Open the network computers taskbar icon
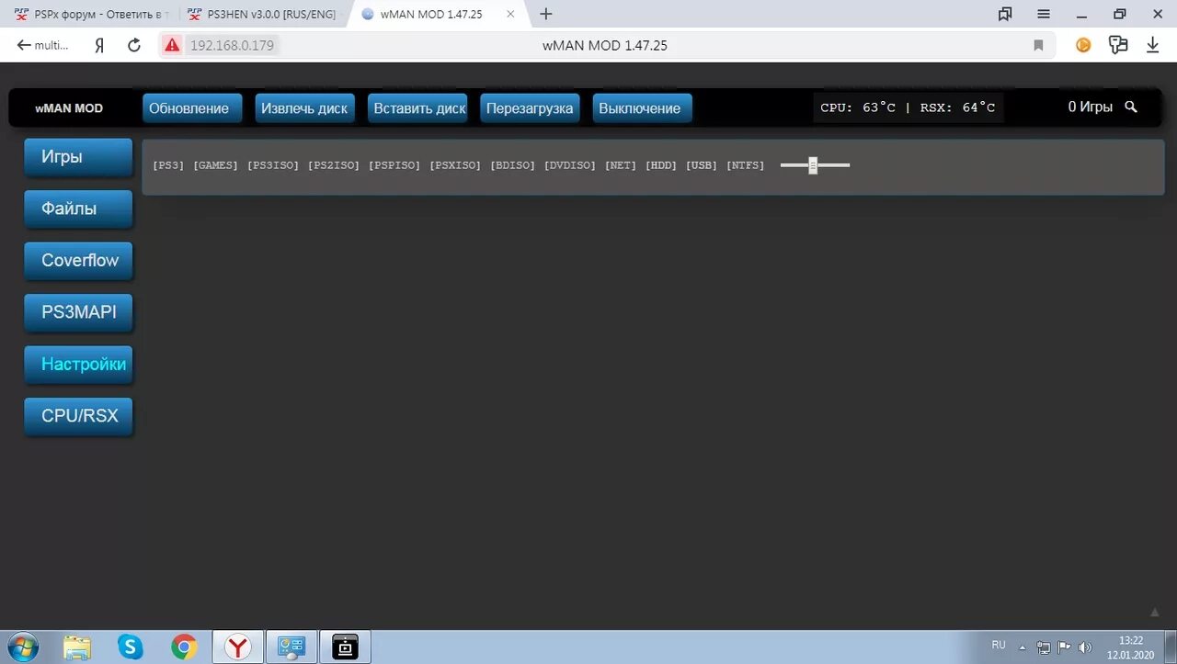1177x664 pixels. (x=292, y=647)
